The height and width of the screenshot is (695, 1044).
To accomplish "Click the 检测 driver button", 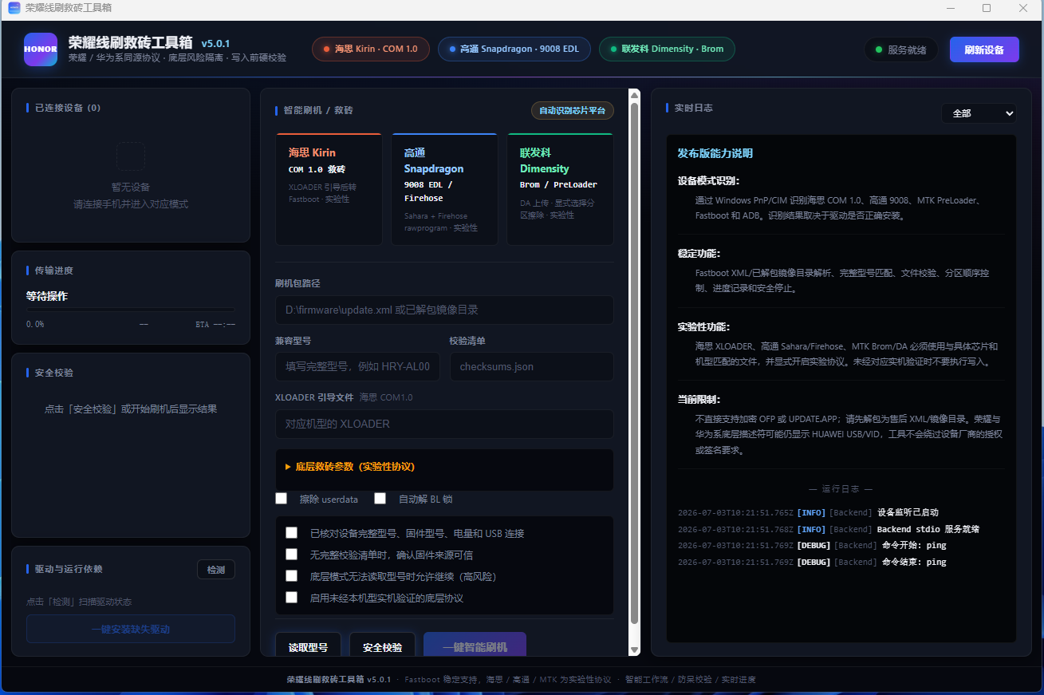I will [216, 570].
